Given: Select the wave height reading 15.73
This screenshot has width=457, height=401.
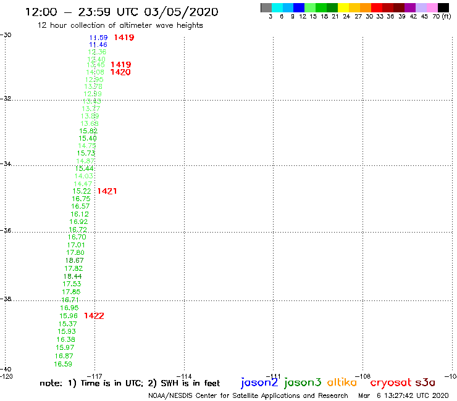Looking at the screenshot, I should click(86, 153).
